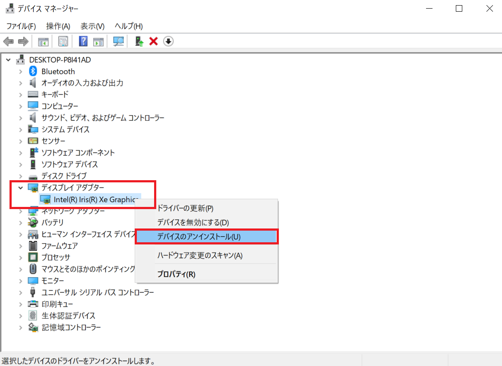Viewport: 502px width, 366px height.
Task: Select デバイスのアンインストール(U) from context menu
Action: pos(199,237)
